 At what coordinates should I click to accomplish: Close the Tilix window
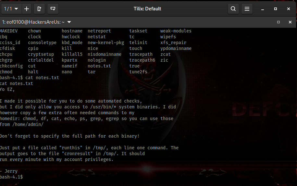pyautogui.click(x=289, y=9)
